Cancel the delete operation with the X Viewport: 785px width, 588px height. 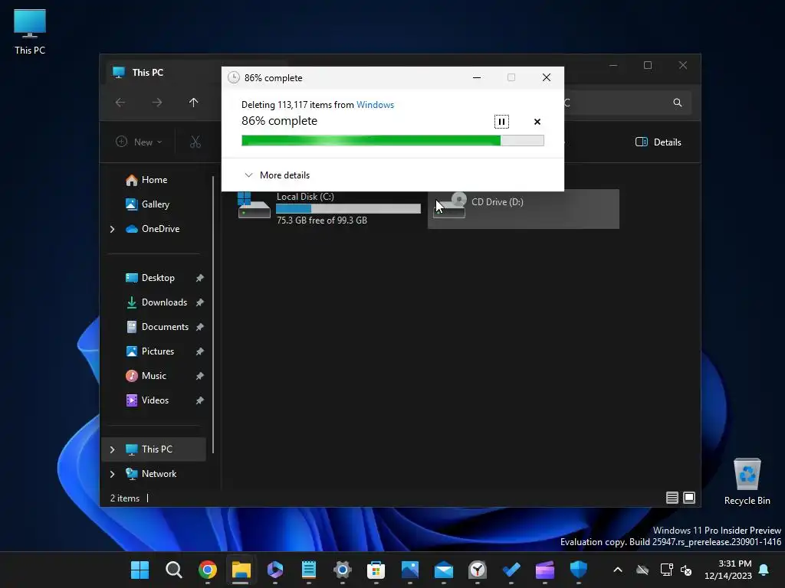[x=537, y=122]
